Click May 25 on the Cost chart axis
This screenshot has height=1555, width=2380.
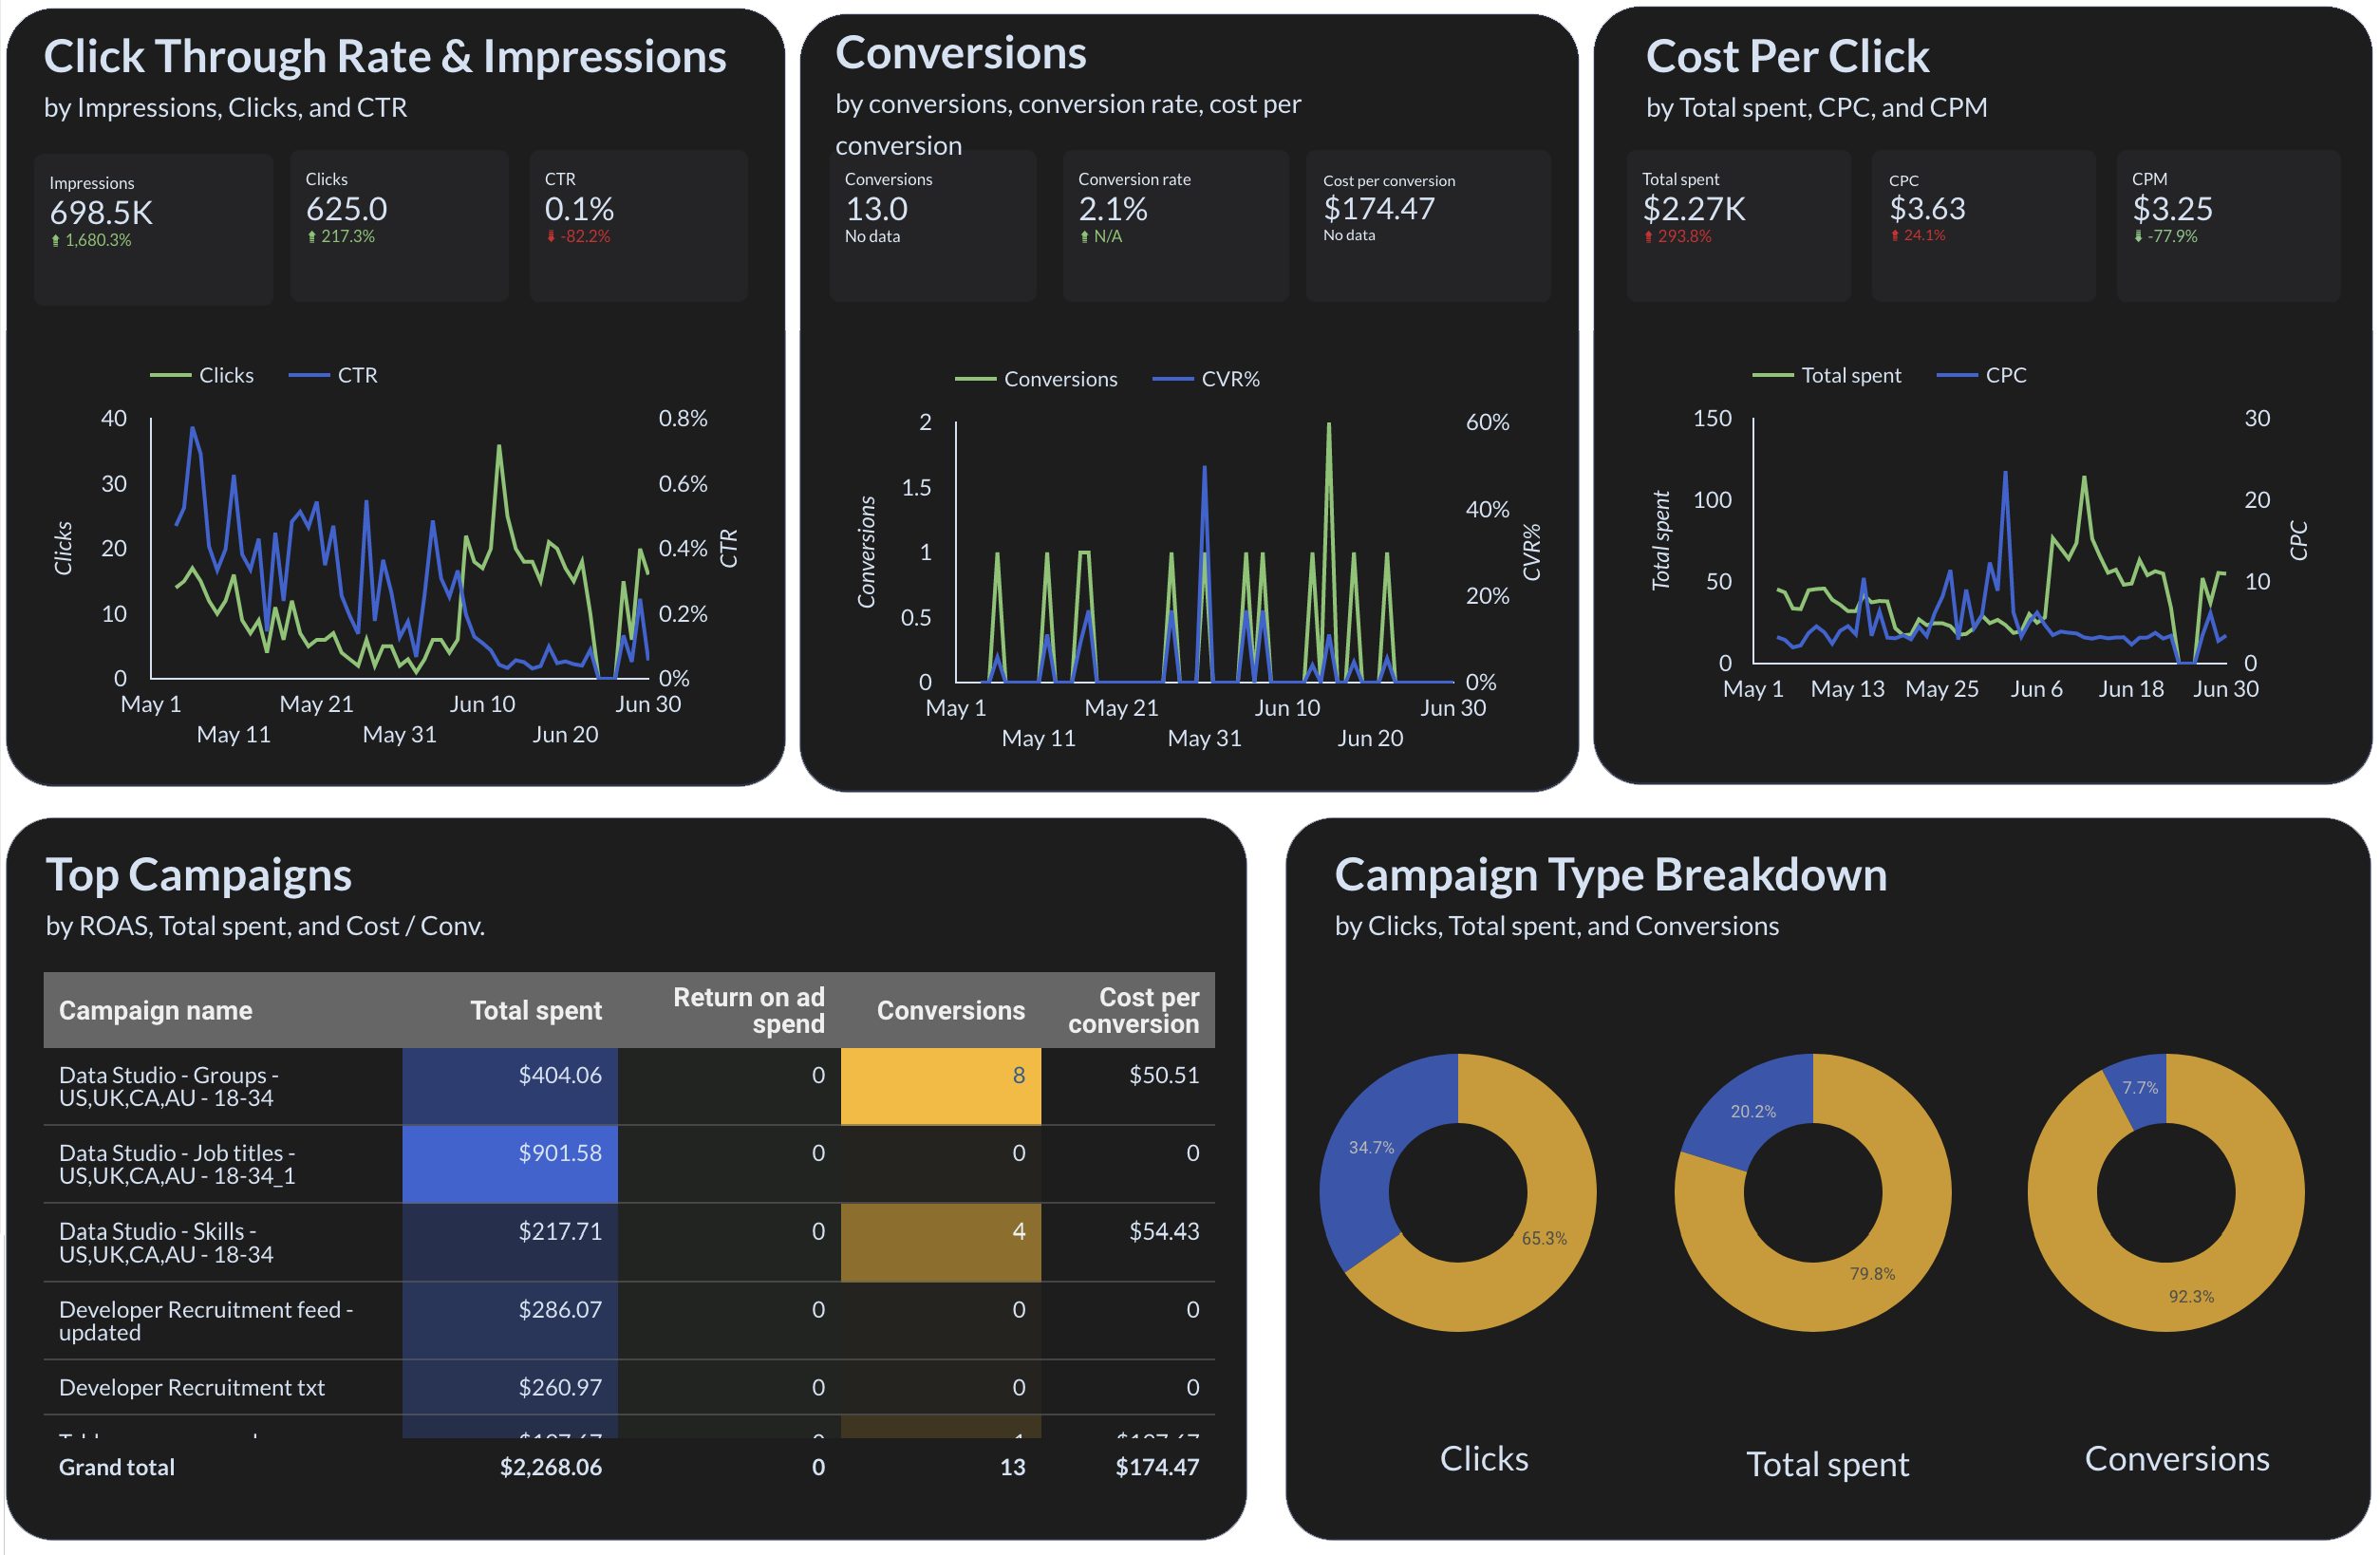click(x=1941, y=689)
